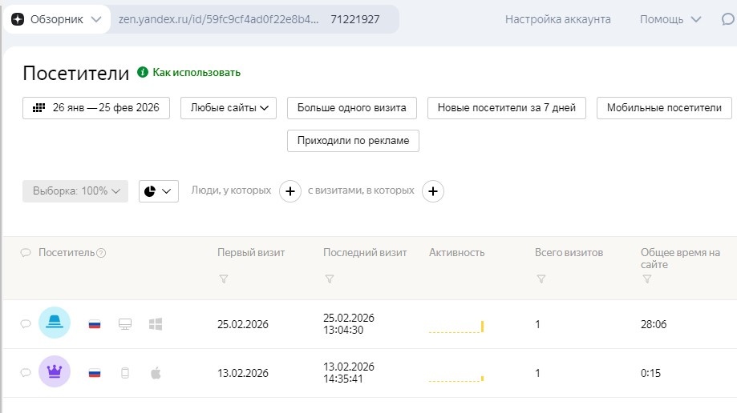Click activity chart of the 0:15 visitor
Screen dimensions: 737x413
(456, 378)
